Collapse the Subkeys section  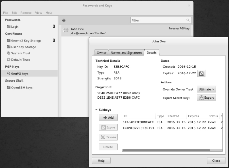pyautogui.click(x=97, y=110)
